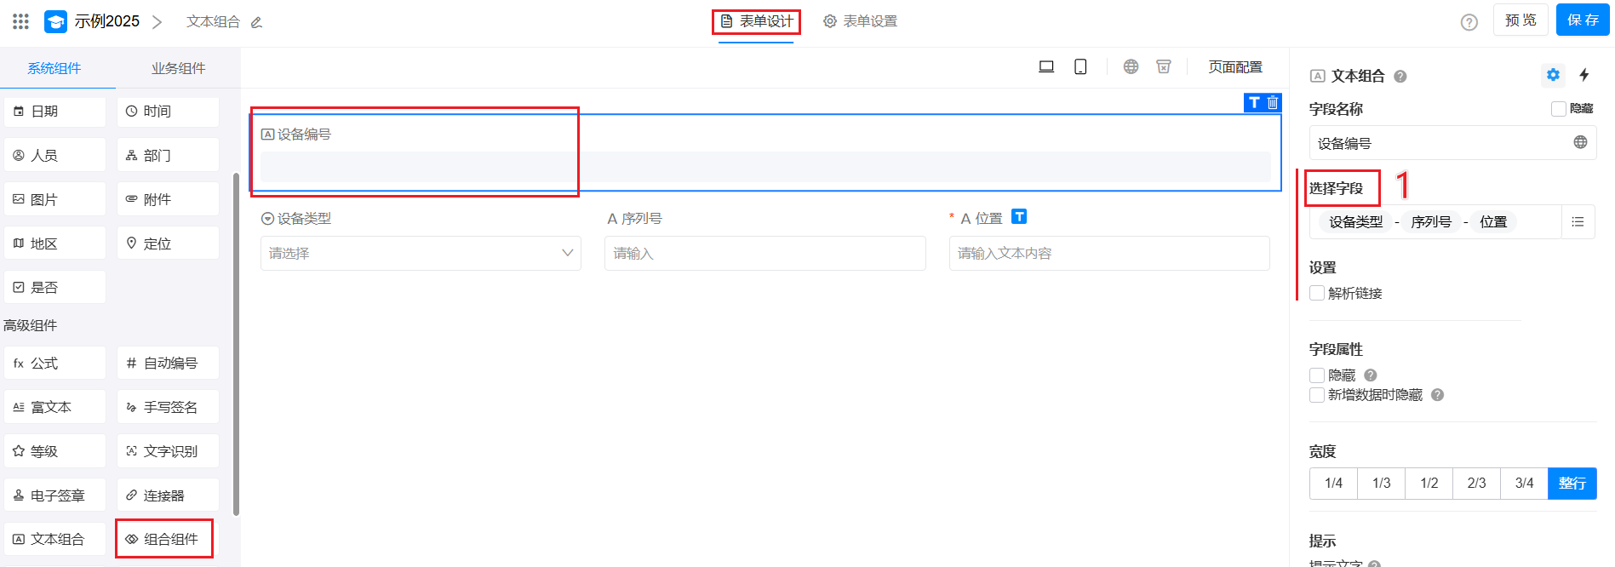Click the lightning bolt icon in panel
Image resolution: width=1615 pixels, height=567 pixels.
1584,75
